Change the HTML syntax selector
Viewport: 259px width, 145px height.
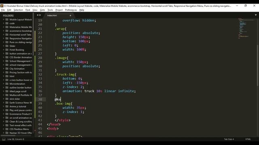[248, 139]
